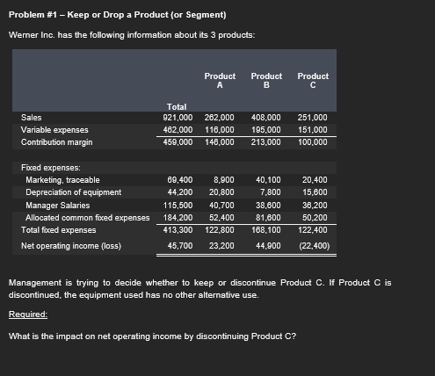Click Product B depreciation 7,800
Image resolution: width=435 pixels, height=376 pixels.
click(x=271, y=192)
